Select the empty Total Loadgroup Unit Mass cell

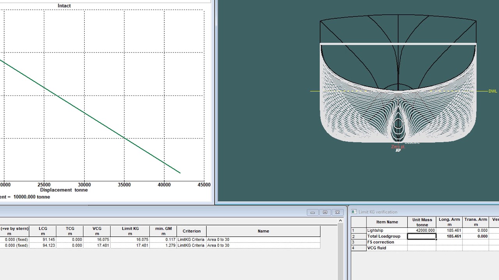[422, 236]
